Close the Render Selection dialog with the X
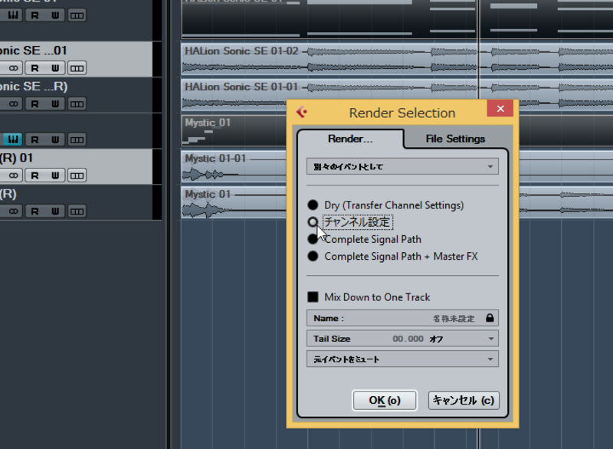Viewport: 613px width, 449px height. pyautogui.click(x=500, y=109)
